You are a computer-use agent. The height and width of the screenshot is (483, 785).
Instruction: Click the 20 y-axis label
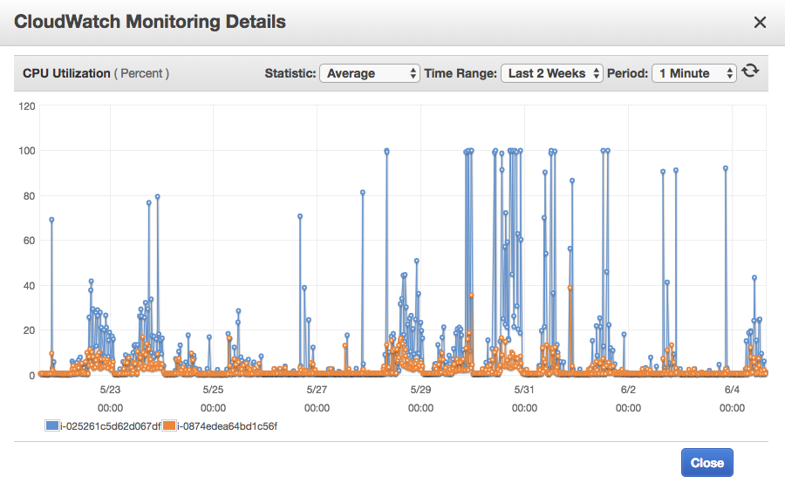pyautogui.click(x=29, y=330)
